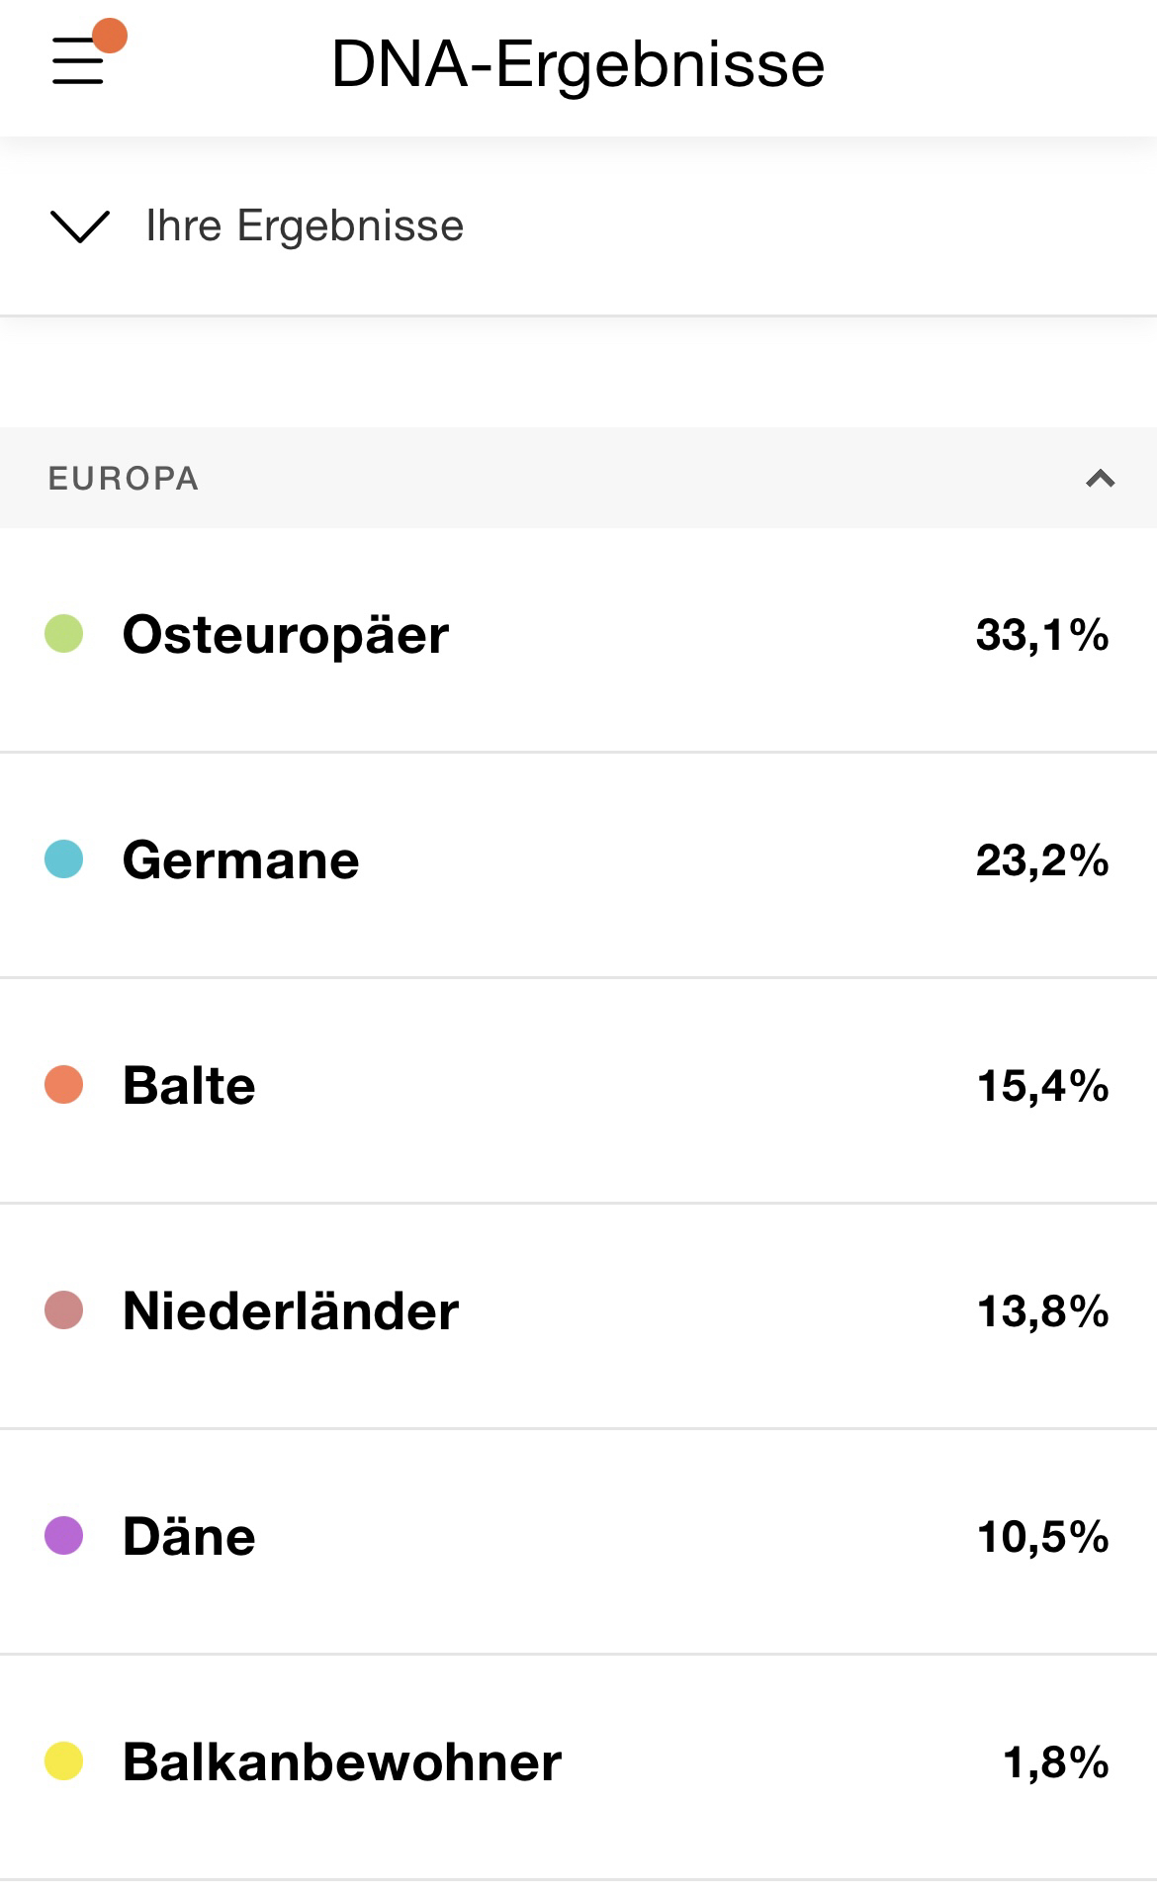The width and height of the screenshot is (1157, 1894).
Task: Select Däne ethnicity entry
Action: pos(189,1536)
